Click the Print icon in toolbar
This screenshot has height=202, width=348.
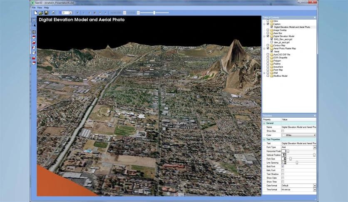53,13
